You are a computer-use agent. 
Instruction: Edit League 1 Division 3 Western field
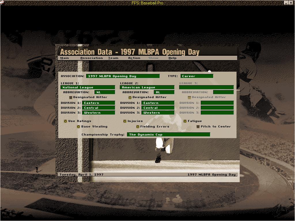99,113
